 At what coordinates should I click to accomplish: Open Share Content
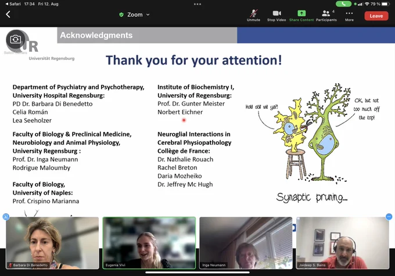301,15
